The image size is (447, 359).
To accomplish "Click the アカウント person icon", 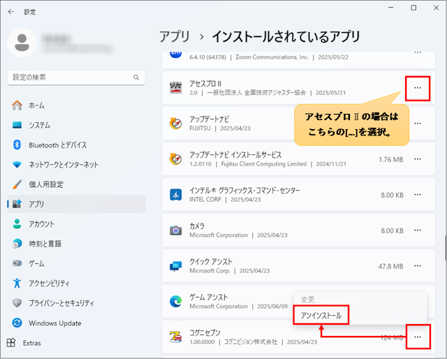I will tap(17, 224).
